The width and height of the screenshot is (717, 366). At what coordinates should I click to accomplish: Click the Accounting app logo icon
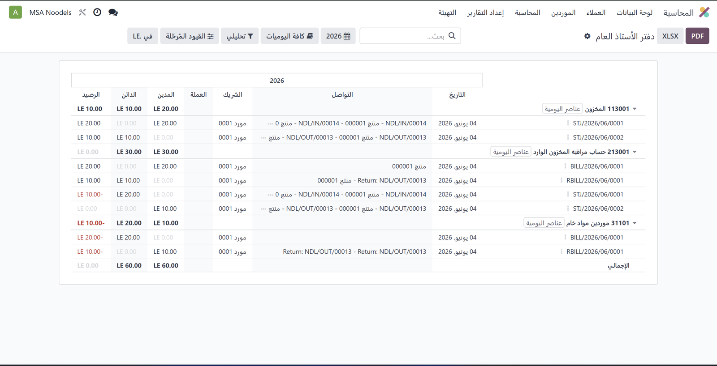704,13
